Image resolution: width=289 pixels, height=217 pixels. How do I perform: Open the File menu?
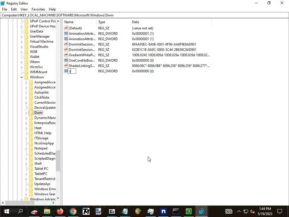click(5, 9)
